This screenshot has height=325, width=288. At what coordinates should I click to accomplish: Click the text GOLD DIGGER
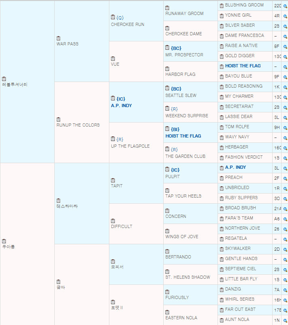tap(239, 56)
